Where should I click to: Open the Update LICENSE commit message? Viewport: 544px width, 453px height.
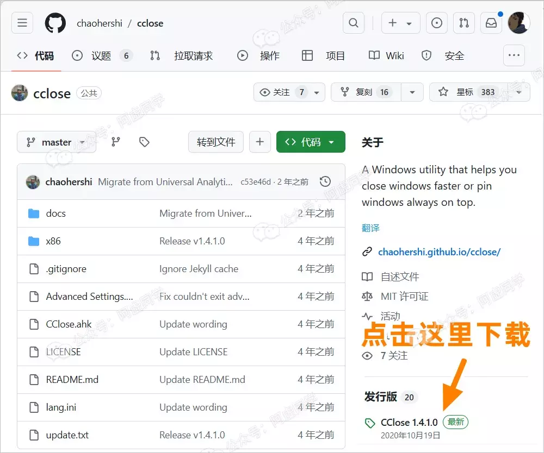pos(193,352)
